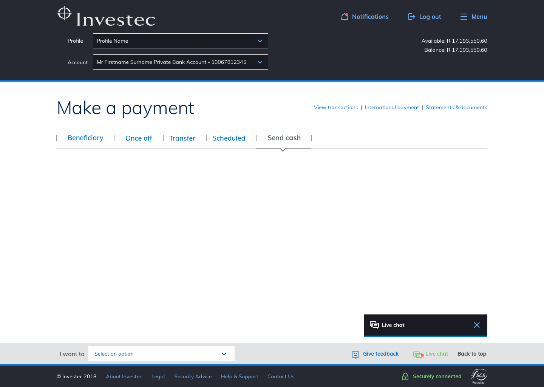Image resolution: width=544 pixels, height=387 pixels.
Task: Expand the Account selection dropdown
Action: (x=181, y=62)
